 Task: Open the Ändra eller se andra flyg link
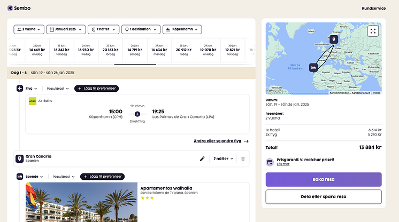(221, 141)
